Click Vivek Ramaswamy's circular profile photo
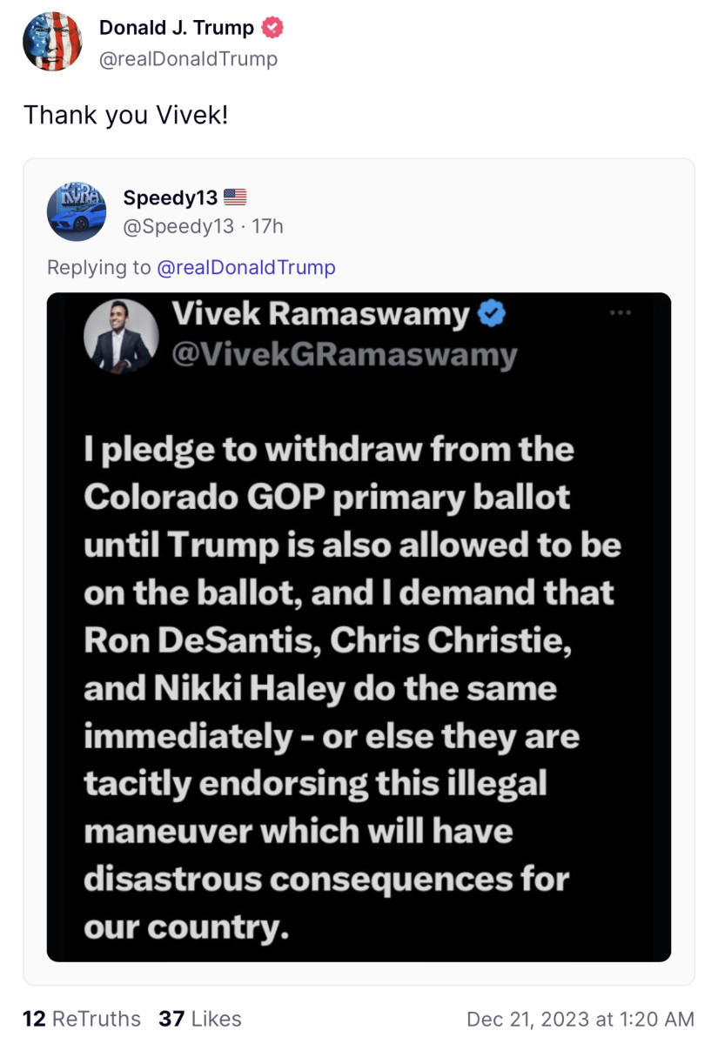Viewport: 718px width, 1044px height. pyautogui.click(x=121, y=335)
